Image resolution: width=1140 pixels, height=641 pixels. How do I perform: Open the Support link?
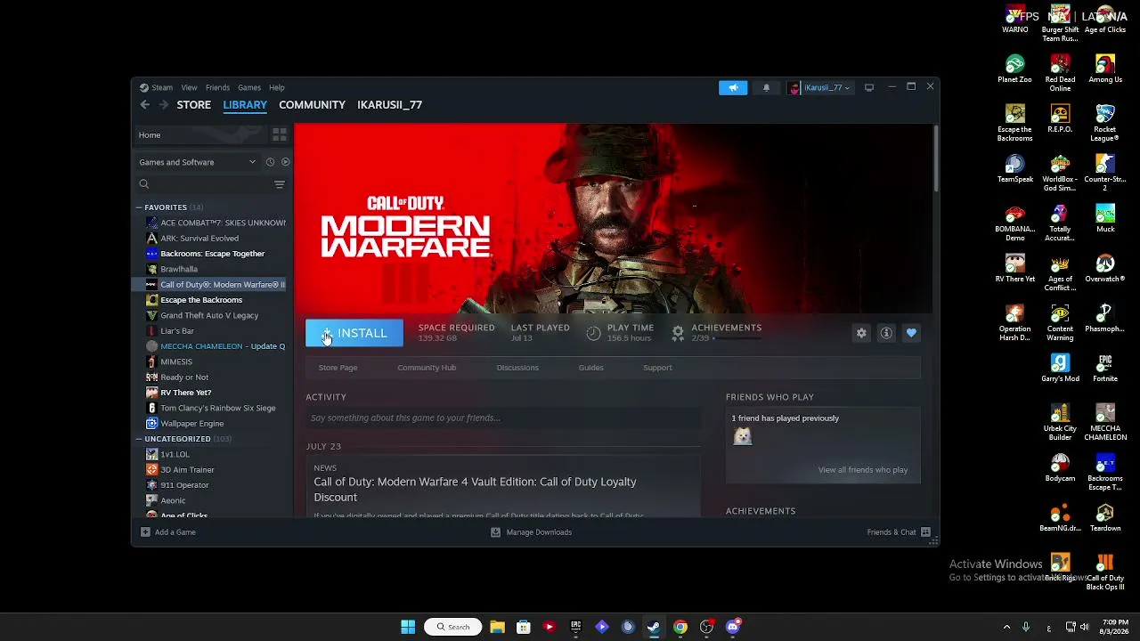point(657,368)
